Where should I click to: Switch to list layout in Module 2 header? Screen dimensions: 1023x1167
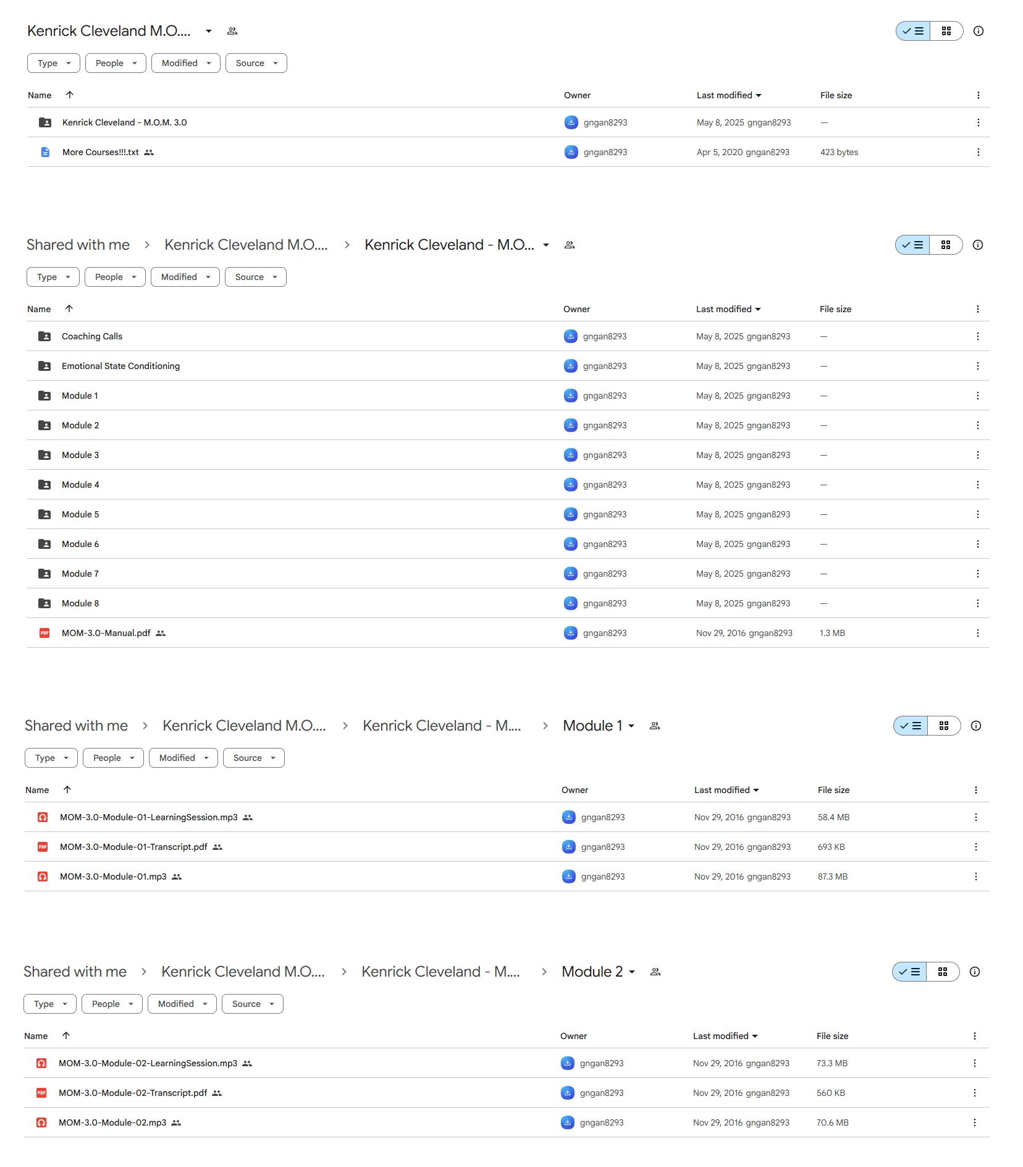tap(909, 972)
